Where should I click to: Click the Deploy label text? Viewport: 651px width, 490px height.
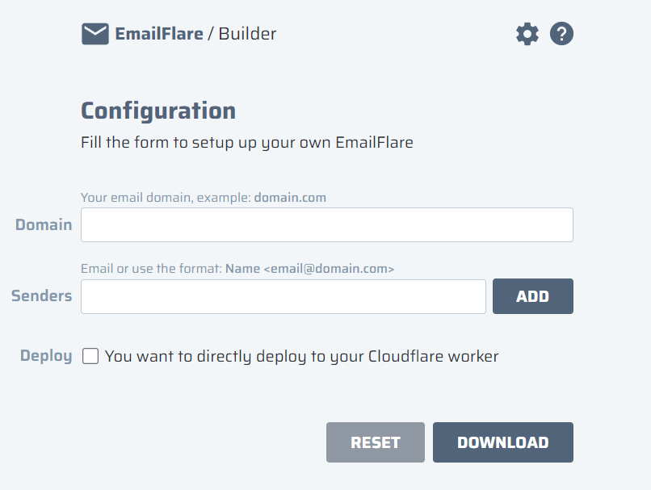tap(45, 356)
